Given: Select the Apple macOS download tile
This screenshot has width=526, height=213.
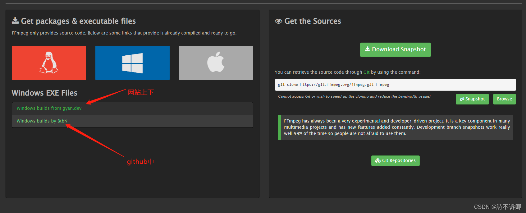Looking at the screenshot, I should [216, 63].
